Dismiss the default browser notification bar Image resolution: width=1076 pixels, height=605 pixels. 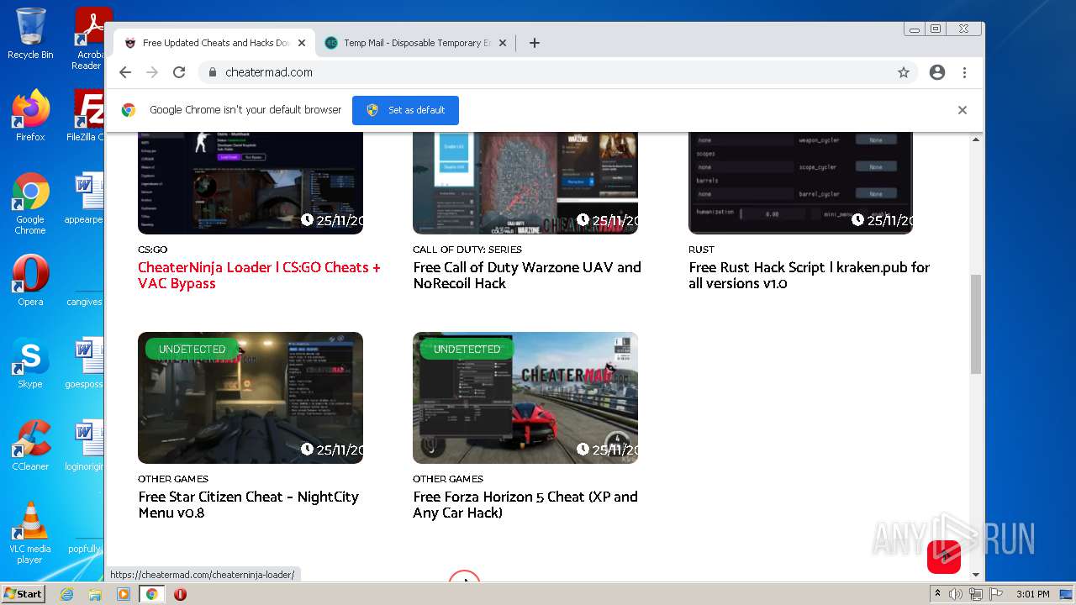pos(963,110)
